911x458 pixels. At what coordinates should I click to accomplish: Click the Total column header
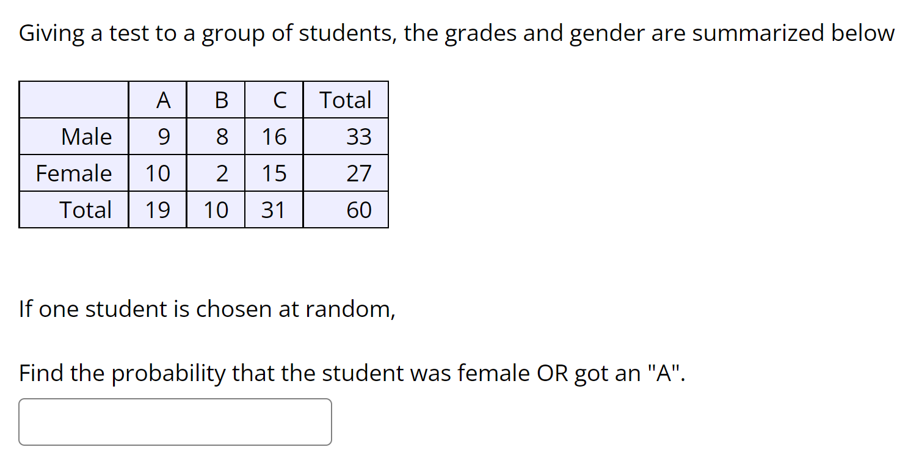346,100
